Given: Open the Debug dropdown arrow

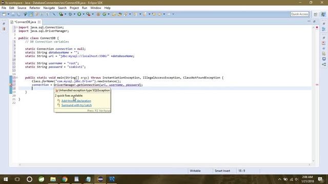Looking at the screenshot, I should (74, 14).
